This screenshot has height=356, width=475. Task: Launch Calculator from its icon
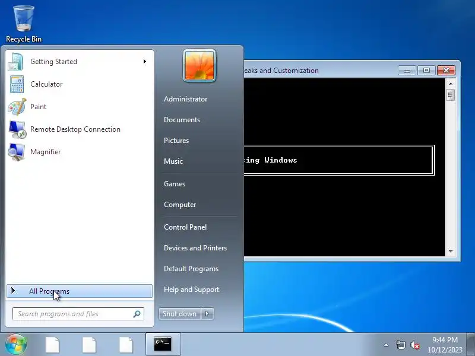[17, 84]
